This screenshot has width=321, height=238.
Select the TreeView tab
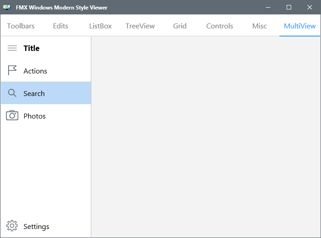pos(140,26)
